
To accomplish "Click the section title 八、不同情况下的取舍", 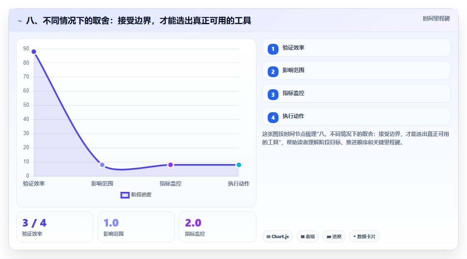I will tap(139, 21).
